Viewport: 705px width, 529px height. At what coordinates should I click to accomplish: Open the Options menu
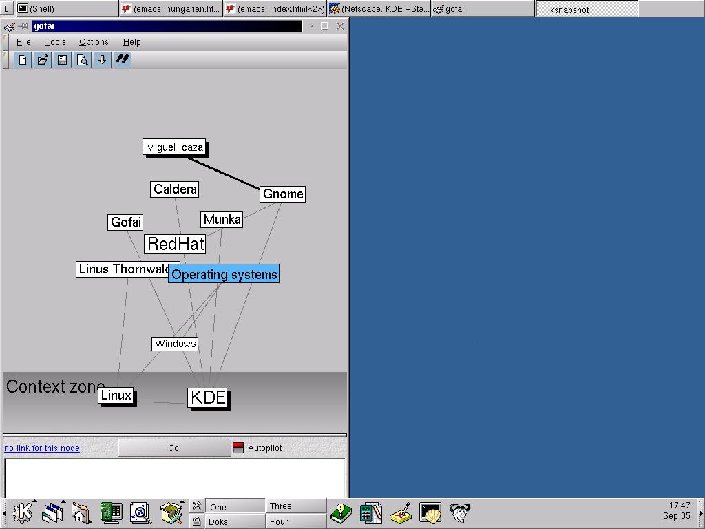point(94,42)
